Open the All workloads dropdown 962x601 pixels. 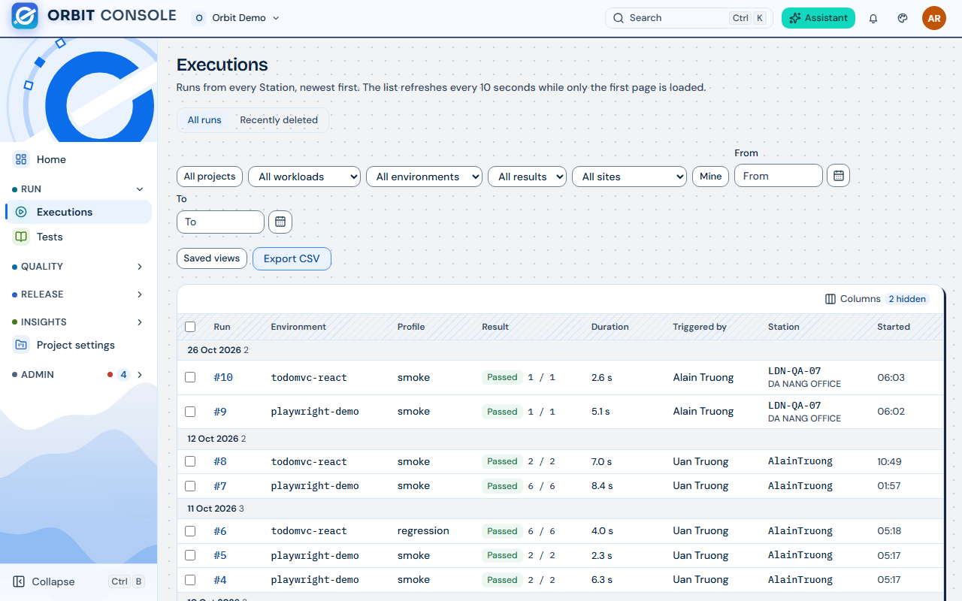tap(304, 177)
